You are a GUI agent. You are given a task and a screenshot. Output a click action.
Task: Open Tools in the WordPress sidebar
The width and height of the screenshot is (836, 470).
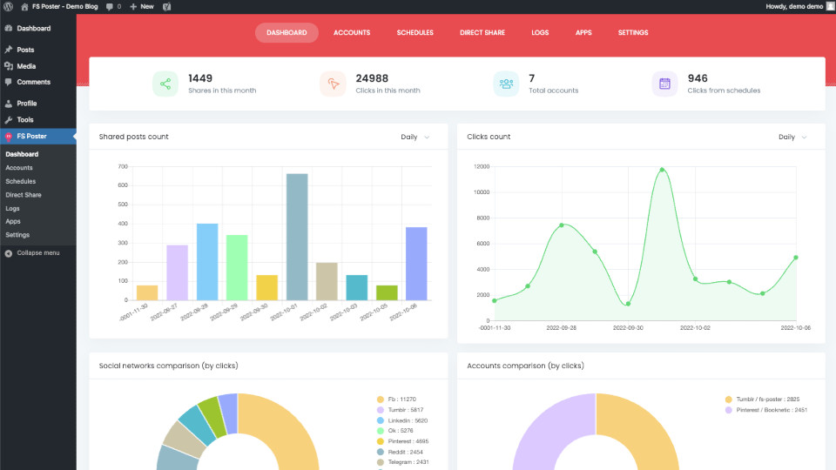tap(25, 120)
